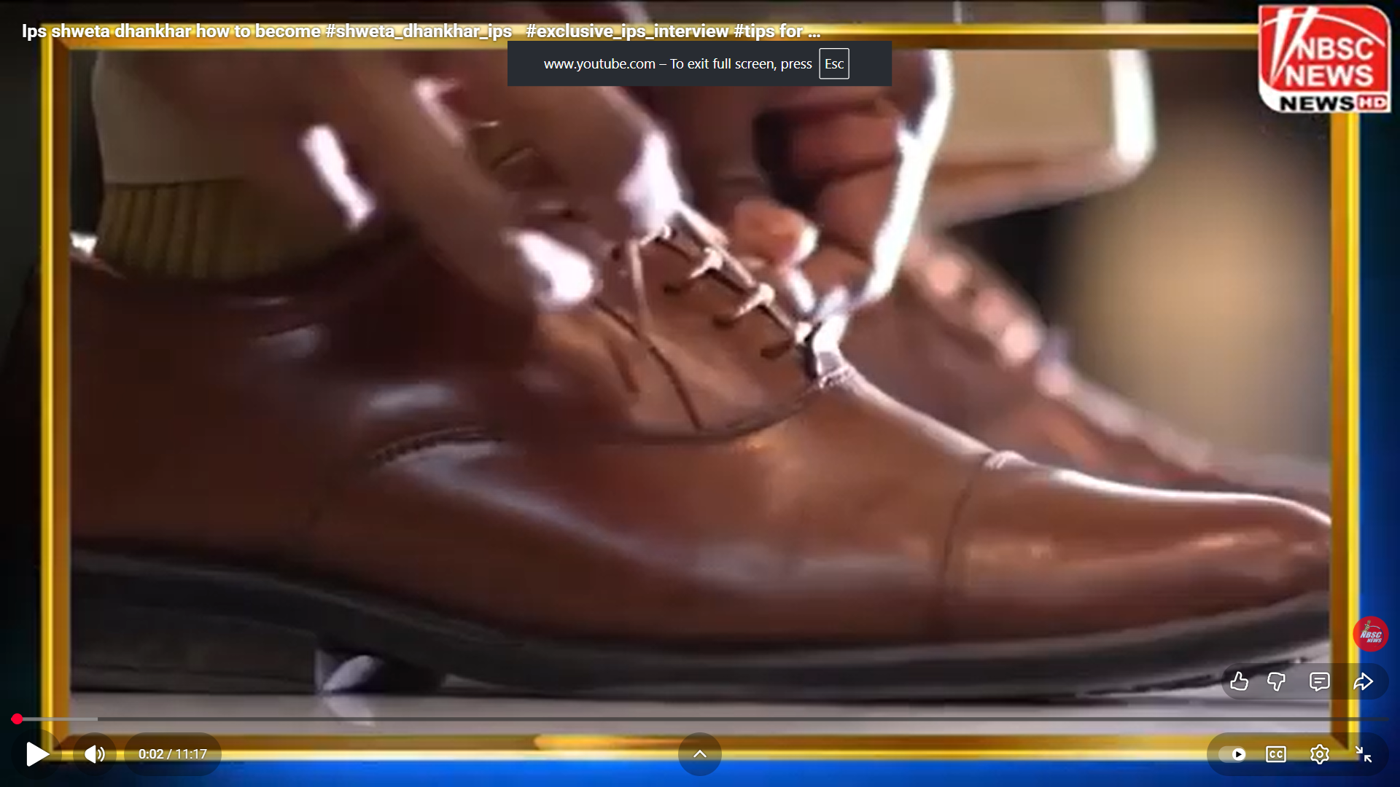
Task: Open the comments panel icon
Action: click(1319, 682)
